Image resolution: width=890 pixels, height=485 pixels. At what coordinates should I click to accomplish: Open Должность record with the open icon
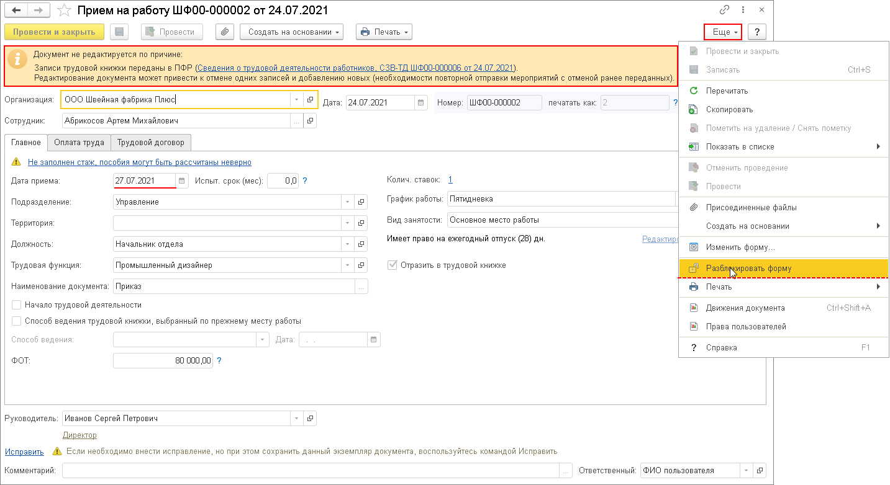(x=361, y=244)
